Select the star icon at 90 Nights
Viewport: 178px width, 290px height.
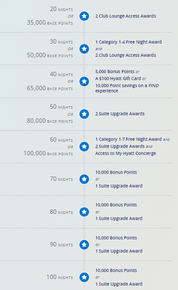(84, 245)
